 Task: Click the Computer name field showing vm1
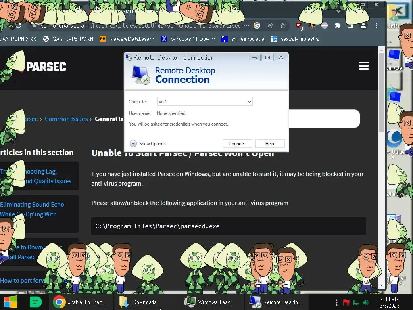205,101
